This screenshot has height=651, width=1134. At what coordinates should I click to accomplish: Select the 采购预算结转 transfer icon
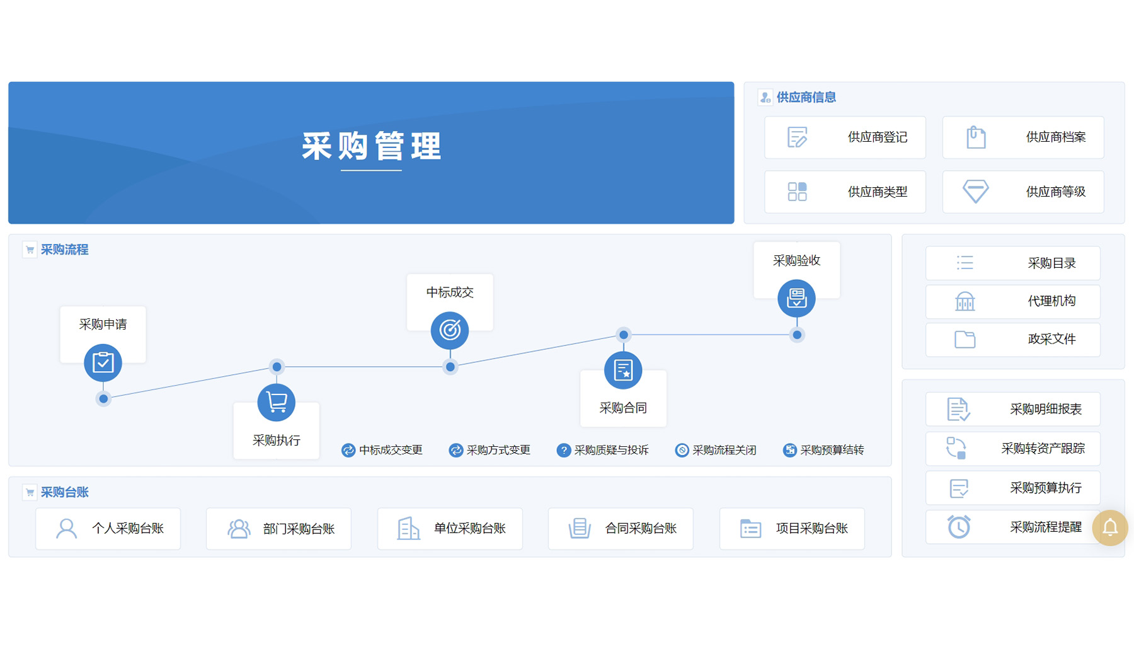[789, 450]
